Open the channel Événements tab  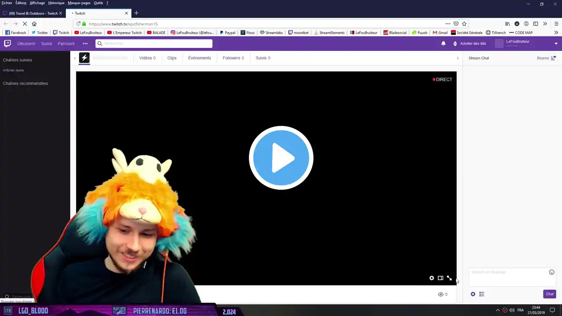[199, 58]
